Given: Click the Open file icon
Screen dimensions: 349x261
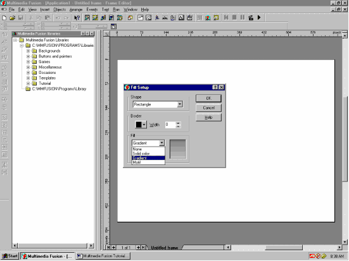Looking at the screenshot, I should [x=12, y=18].
